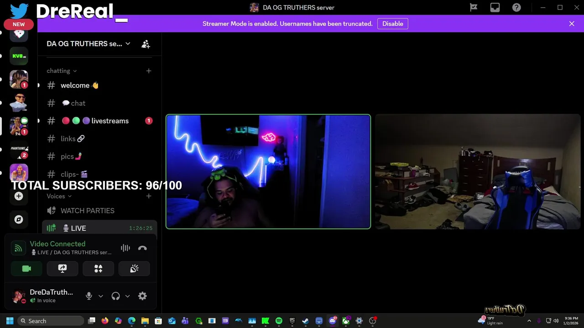584x328 pixels.
Task: Collapse the Voices category
Action: tap(59, 196)
